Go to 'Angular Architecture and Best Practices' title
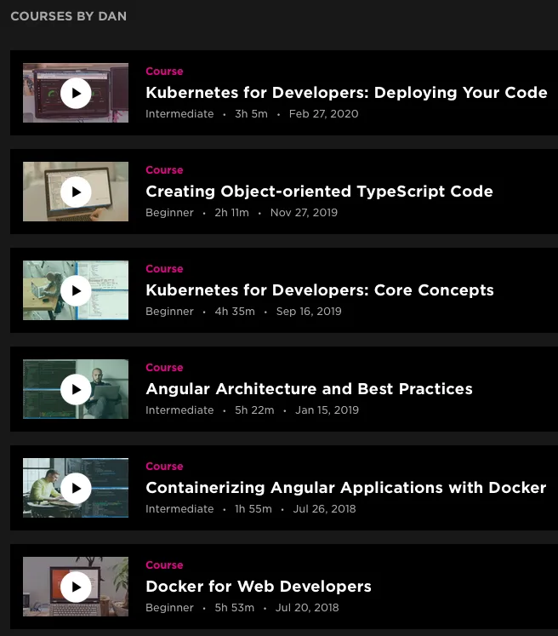Image resolution: width=558 pixels, height=636 pixels. click(x=309, y=389)
